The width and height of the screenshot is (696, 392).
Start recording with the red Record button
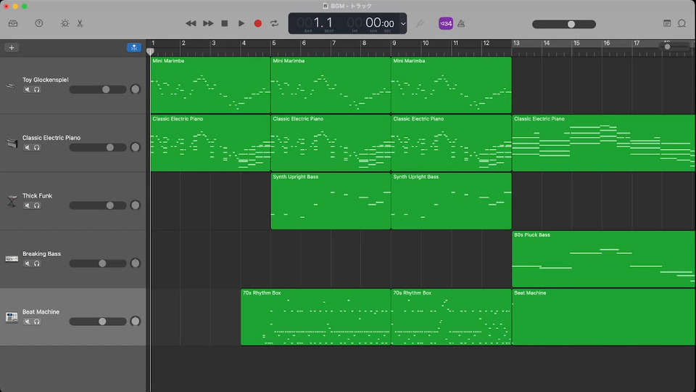tap(258, 23)
